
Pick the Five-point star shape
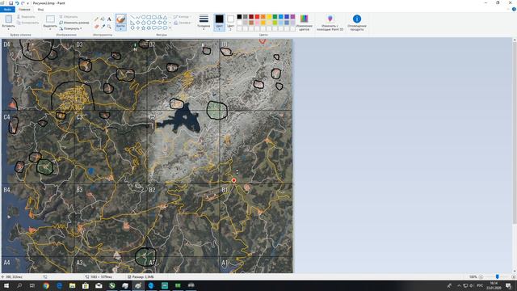[x=144, y=27]
